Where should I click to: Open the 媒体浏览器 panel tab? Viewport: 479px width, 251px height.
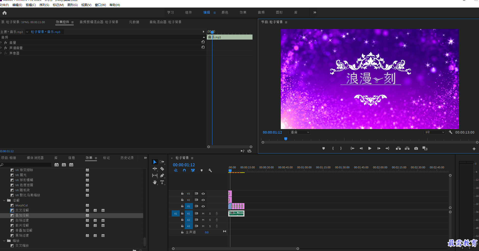click(35, 158)
